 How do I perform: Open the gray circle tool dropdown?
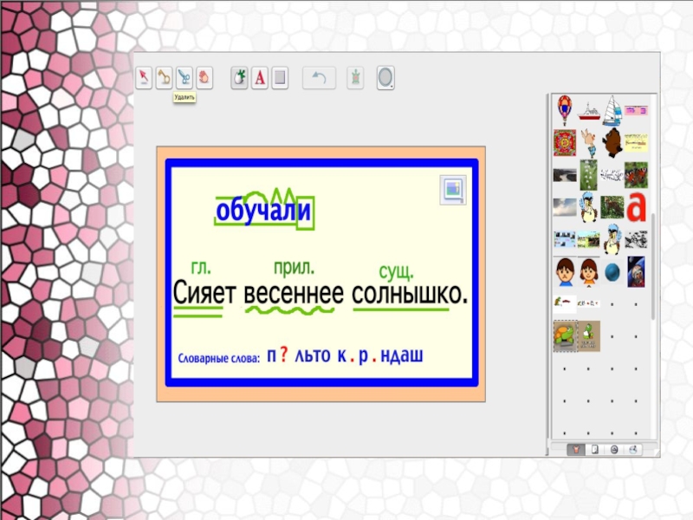[385, 78]
